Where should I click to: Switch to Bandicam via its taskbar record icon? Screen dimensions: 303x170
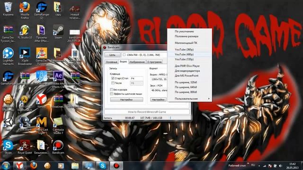coord(116,166)
